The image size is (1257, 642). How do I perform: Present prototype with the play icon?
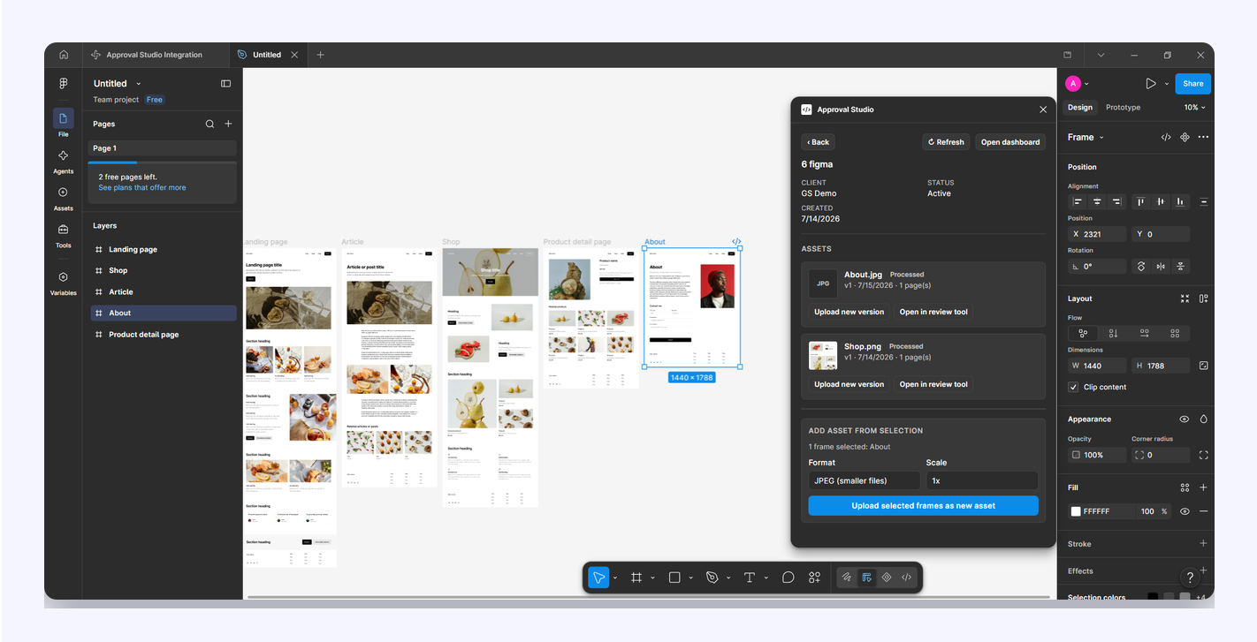tap(1150, 84)
